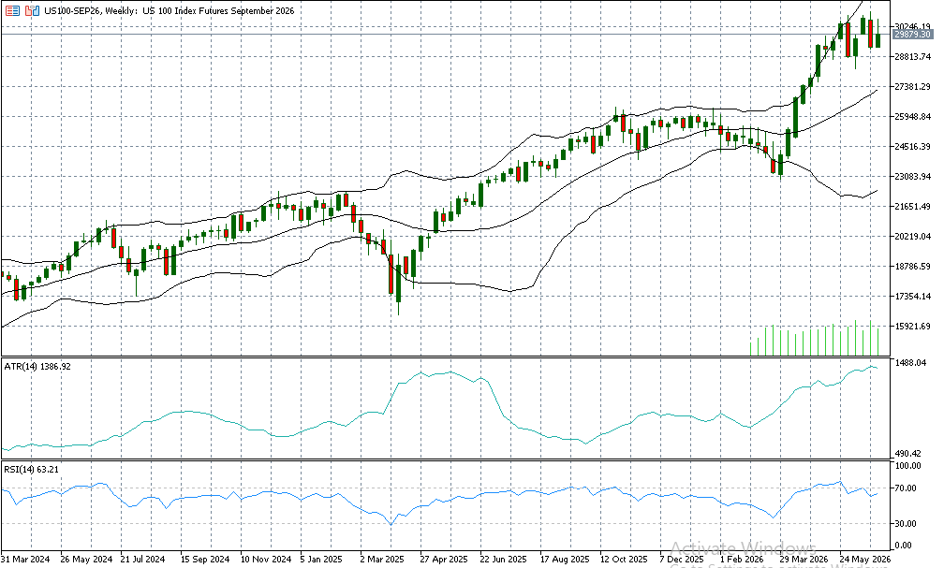The image size is (944, 568).
Task: Click the US100-SEP26 Weekly chart title
Action: click(170, 11)
